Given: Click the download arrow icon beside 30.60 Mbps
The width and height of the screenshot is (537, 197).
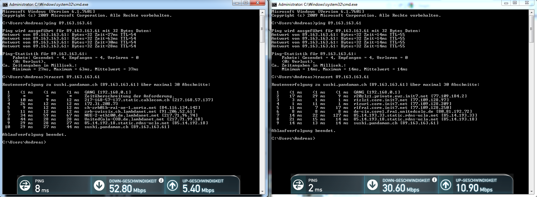Looking at the screenshot, I should 372,185.
